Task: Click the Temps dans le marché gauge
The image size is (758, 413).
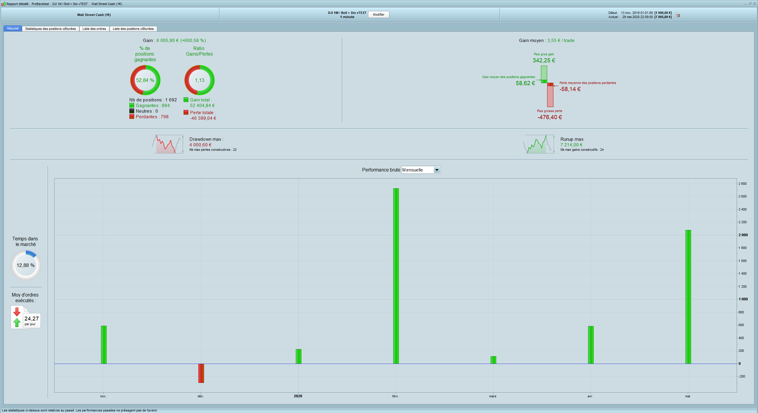Action: tap(26, 265)
